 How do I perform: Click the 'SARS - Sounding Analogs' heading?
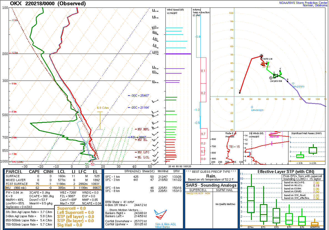211,185
